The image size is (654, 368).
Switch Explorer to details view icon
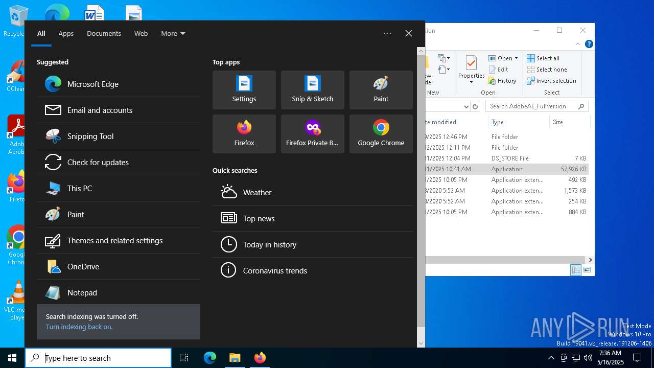point(576,270)
